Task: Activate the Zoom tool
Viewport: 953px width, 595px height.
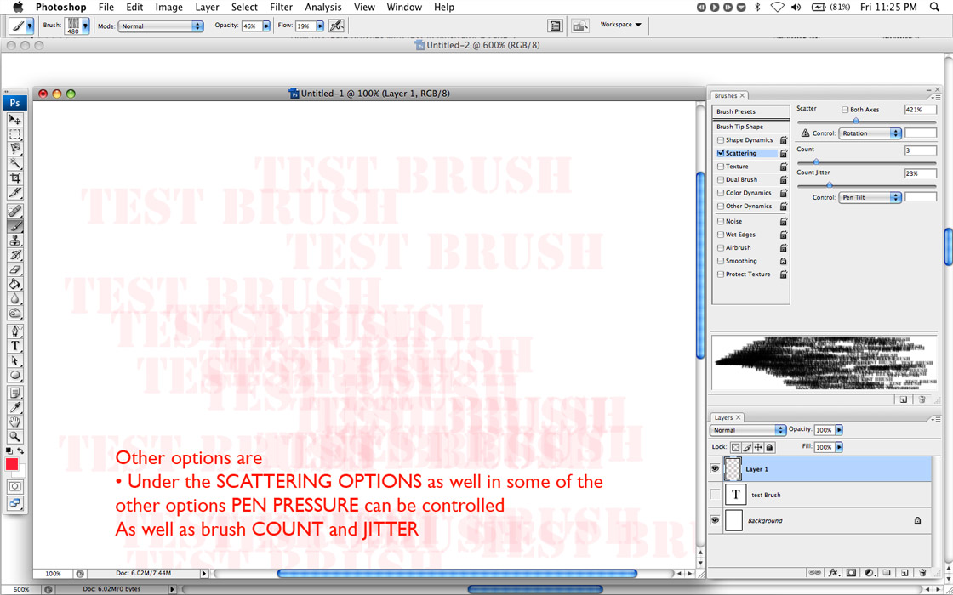Action: (x=15, y=436)
